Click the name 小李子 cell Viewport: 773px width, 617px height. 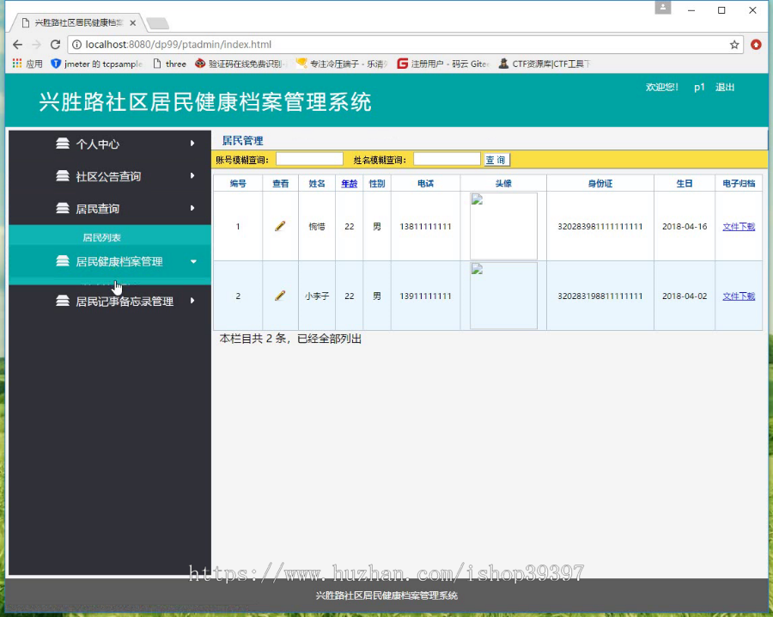pos(316,296)
